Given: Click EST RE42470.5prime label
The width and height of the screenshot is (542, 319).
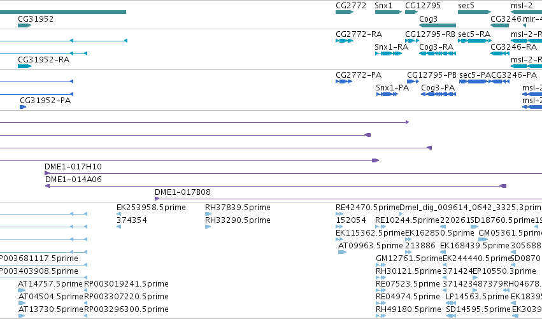Looking at the screenshot, I should click(x=367, y=208).
